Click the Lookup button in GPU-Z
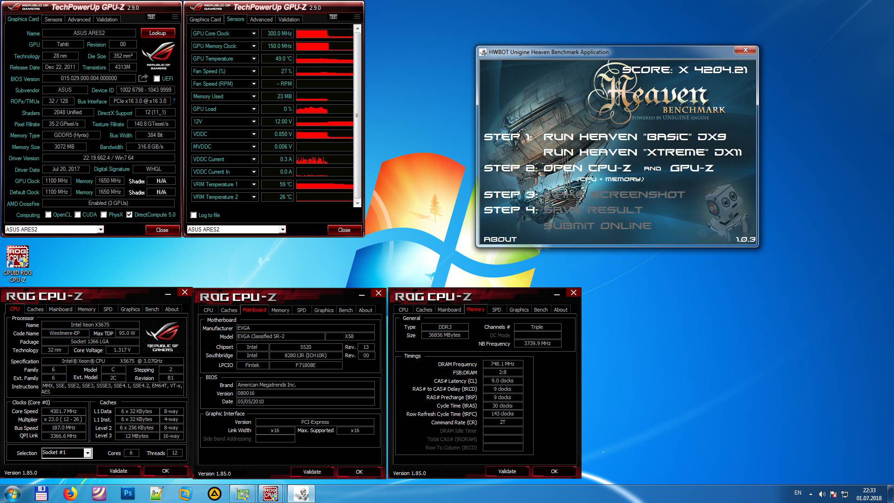The height and width of the screenshot is (503, 894). tap(157, 33)
